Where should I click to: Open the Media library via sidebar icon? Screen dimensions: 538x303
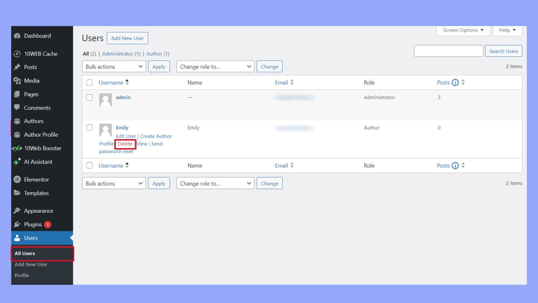pos(18,81)
